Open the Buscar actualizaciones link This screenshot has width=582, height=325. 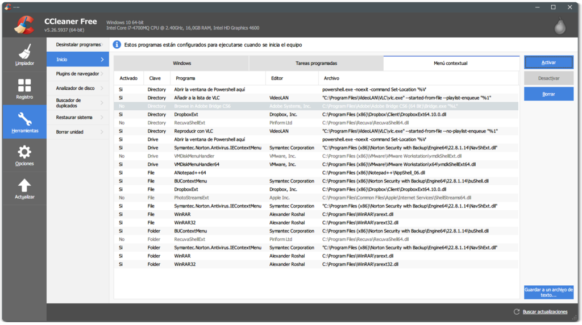coord(544,312)
